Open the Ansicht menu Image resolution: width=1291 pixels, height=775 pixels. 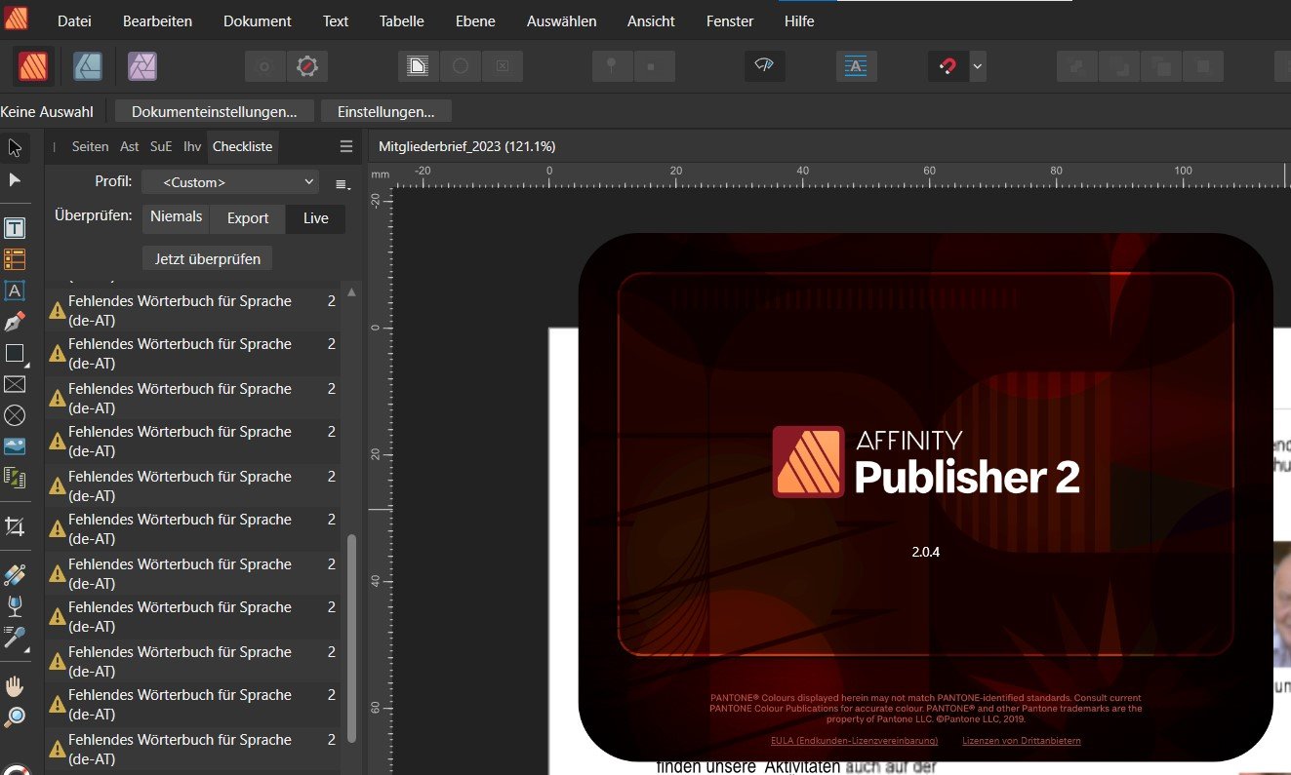(x=651, y=20)
